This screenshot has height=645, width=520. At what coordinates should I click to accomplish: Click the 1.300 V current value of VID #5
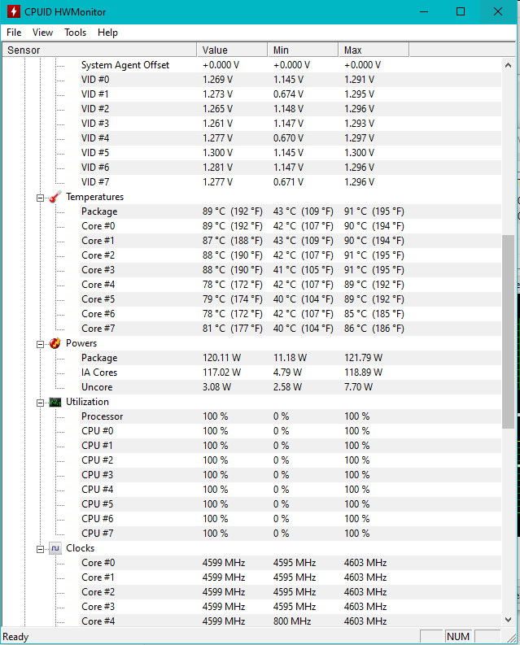point(217,153)
